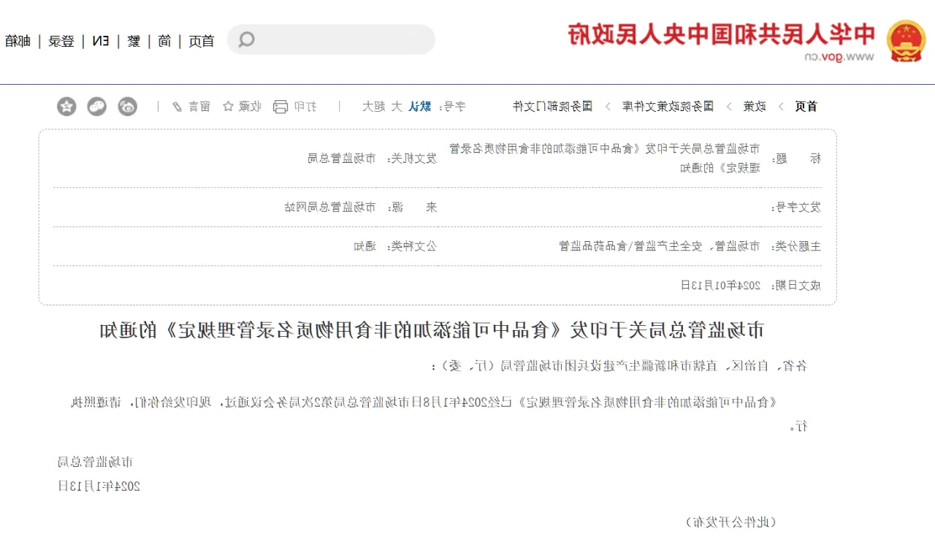Share the page via the WeChat icon
The height and width of the screenshot is (545, 935).
[x=97, y=107]
